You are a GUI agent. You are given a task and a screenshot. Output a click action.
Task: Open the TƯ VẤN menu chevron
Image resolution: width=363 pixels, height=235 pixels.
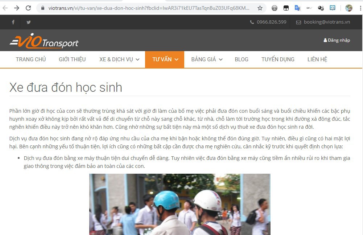coord(177,59)
